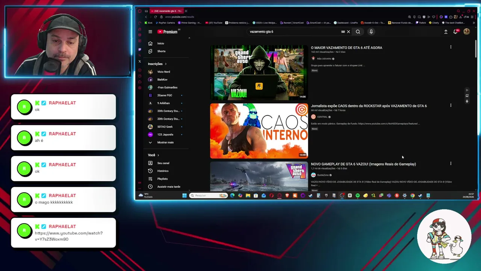Expand the Inscrições section arrow

(x=165, y=64)
